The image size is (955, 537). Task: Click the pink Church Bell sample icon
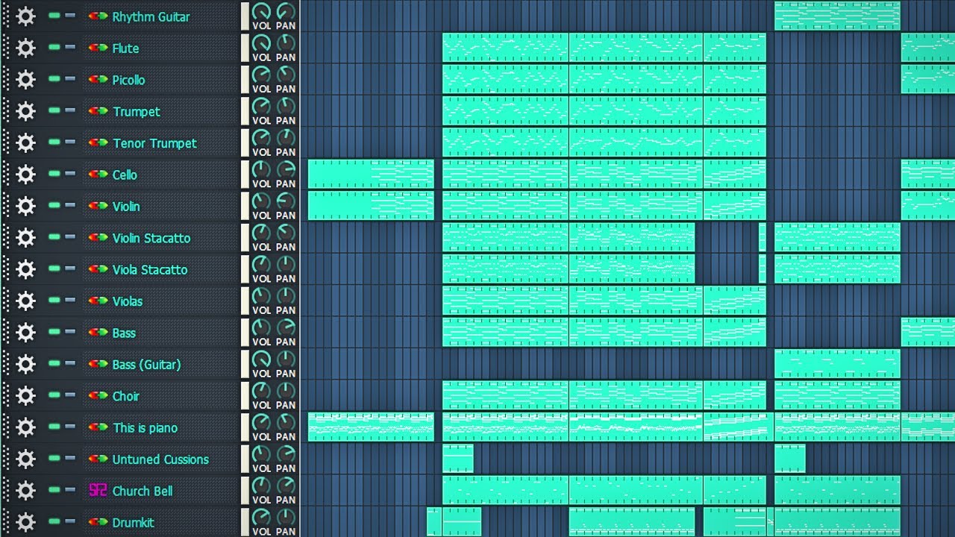(x=98, y=491)
